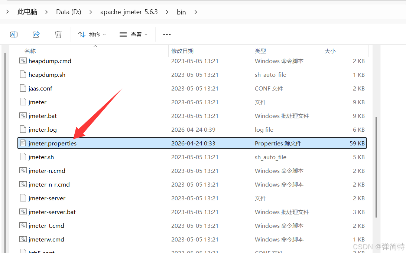
Task: Select the heapdump.cmd file name
Action: 50,61
